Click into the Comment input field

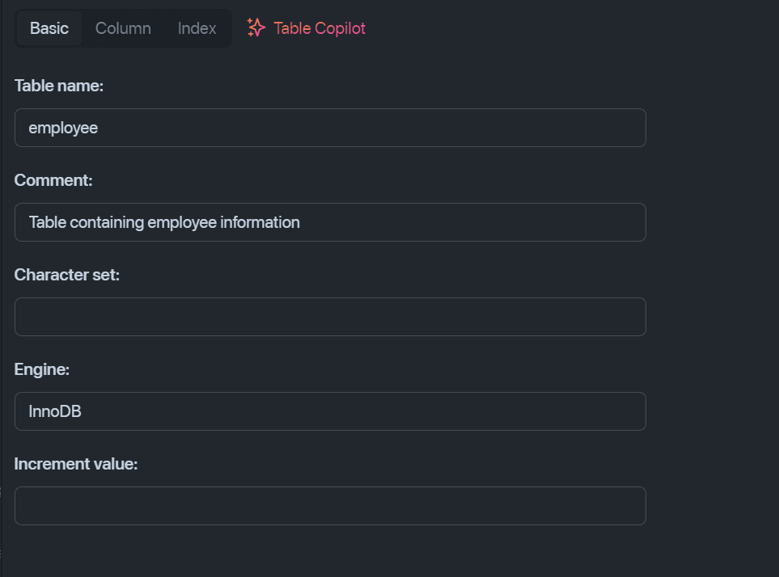point(330,222)
